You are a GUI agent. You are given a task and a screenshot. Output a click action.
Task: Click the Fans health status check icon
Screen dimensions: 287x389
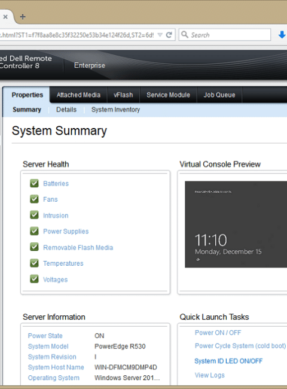(34, 199)
